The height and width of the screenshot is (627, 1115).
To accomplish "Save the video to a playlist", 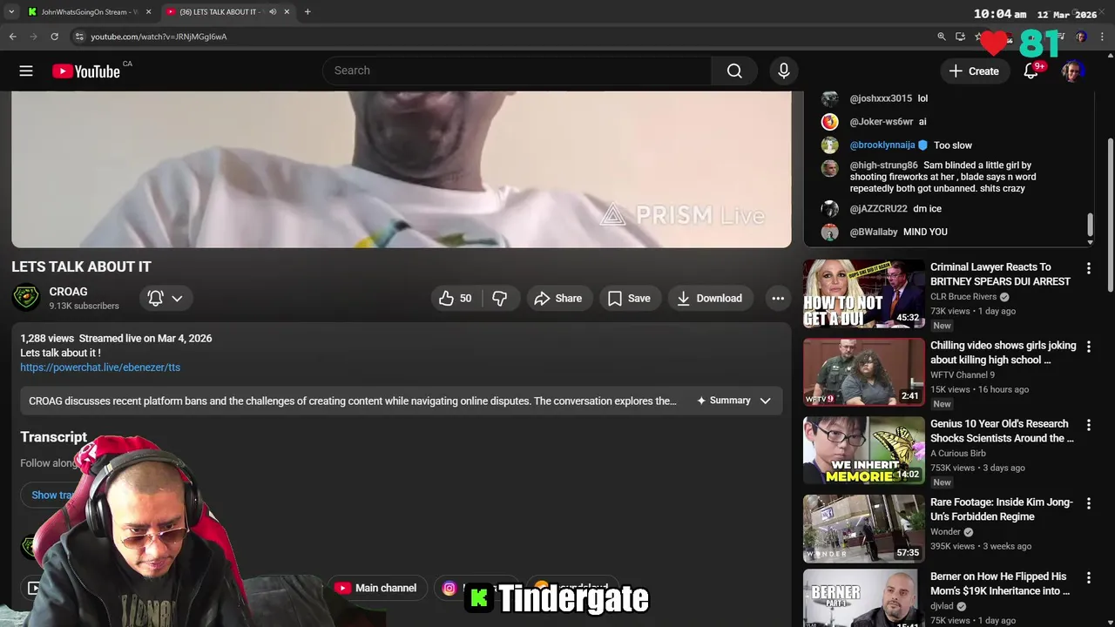I will 629,298.
